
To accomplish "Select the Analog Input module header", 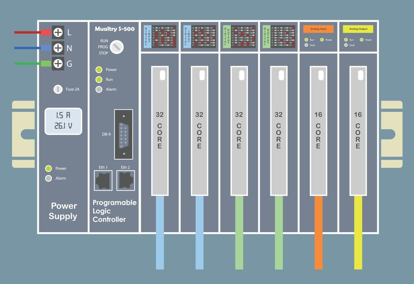I will [318, 29].
